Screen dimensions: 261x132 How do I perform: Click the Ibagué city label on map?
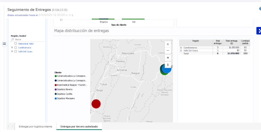click(136, 73)
